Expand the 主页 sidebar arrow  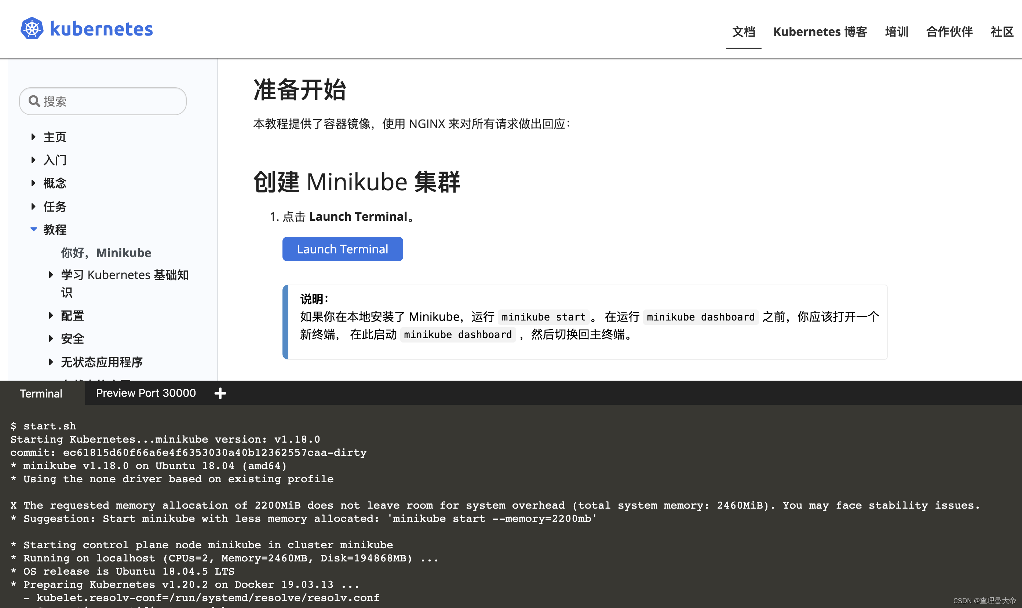tap(33, 137)
